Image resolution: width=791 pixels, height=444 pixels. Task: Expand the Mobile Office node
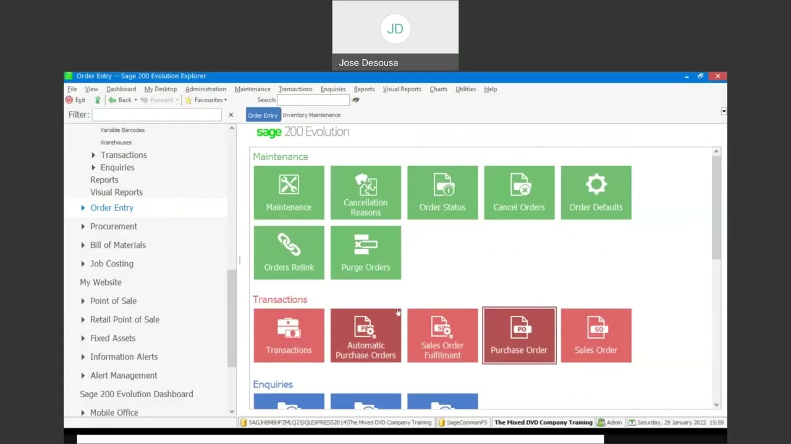[83, 413]
